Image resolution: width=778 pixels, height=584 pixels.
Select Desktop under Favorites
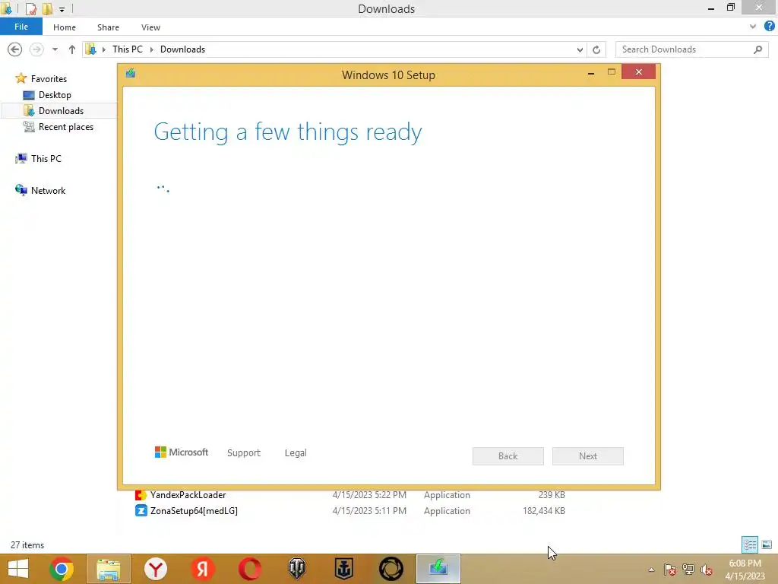[55, 95]
